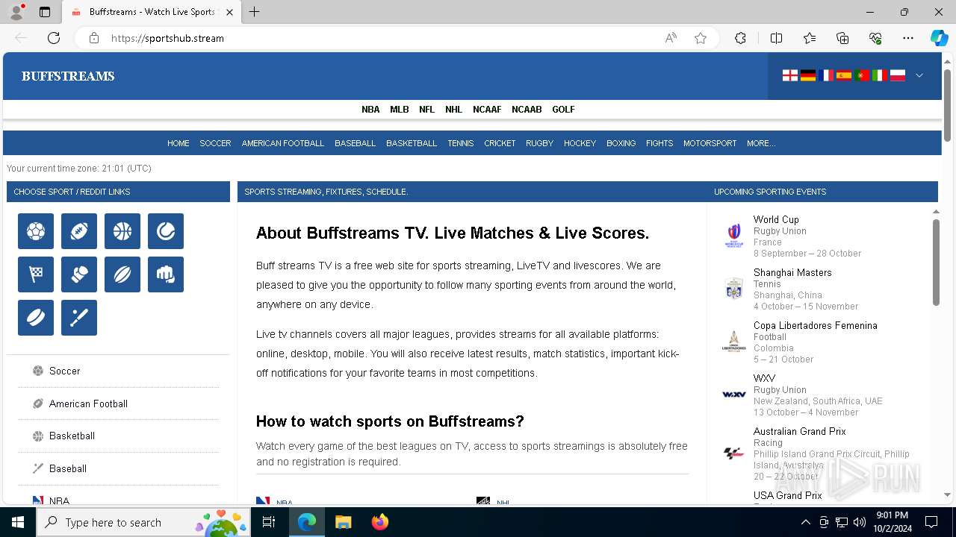The height and width of the screenshot is (537, 956).
Task: Open Edge Collections icon
Action: tap(842, 38)
